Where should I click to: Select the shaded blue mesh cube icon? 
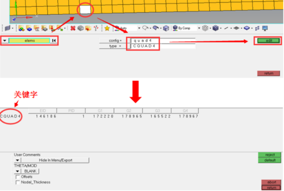click(x=215, y=28)
